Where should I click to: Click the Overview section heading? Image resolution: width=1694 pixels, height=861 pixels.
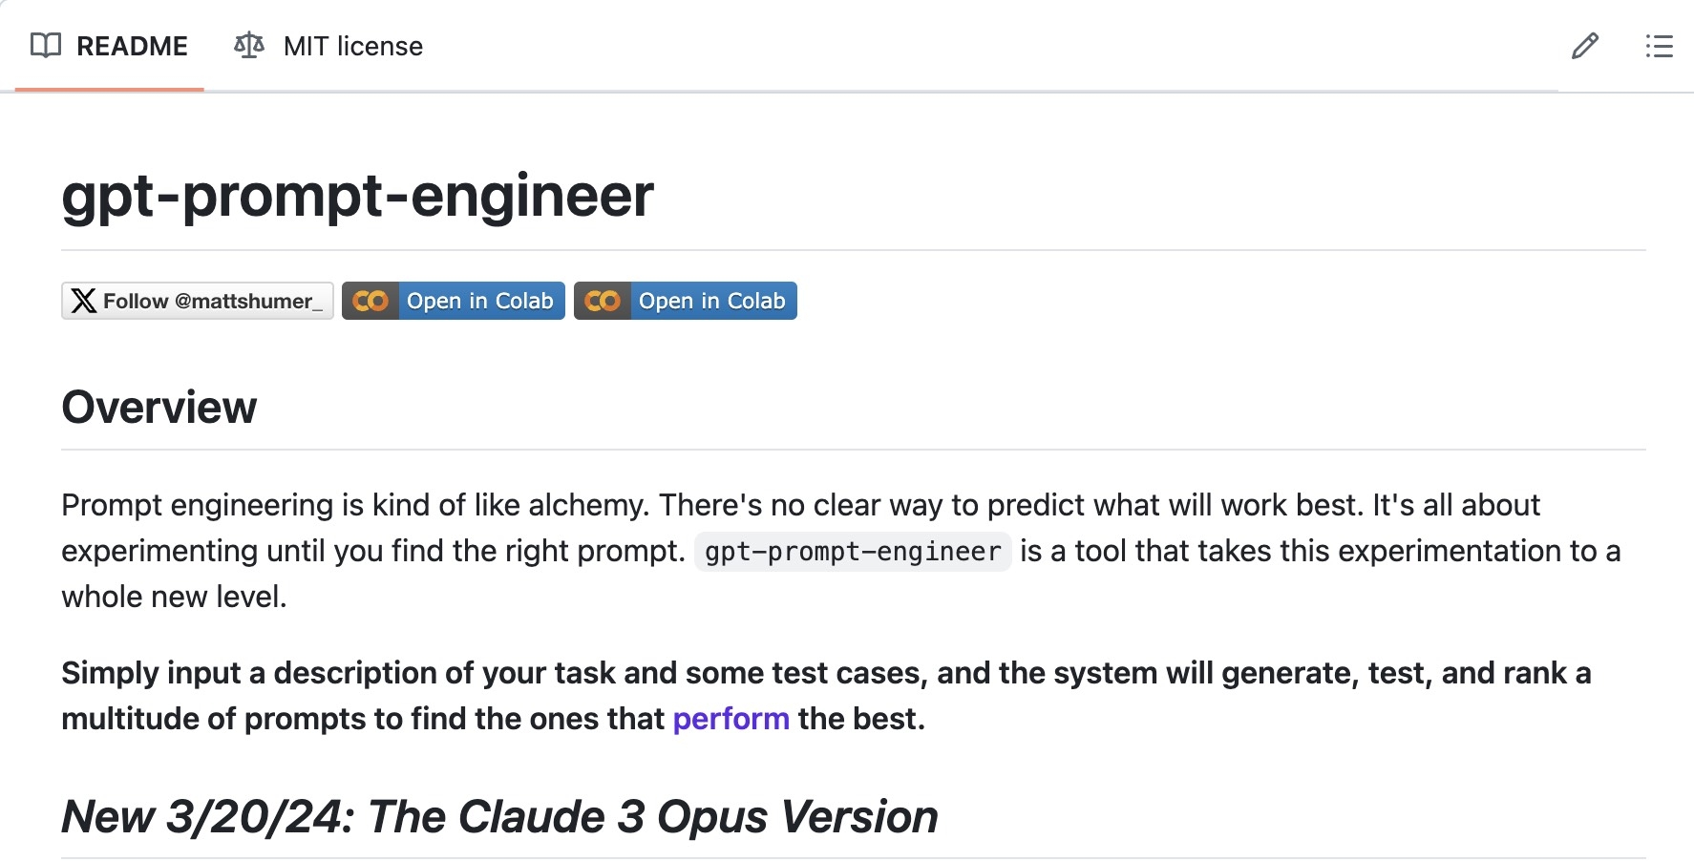[159, 408]
